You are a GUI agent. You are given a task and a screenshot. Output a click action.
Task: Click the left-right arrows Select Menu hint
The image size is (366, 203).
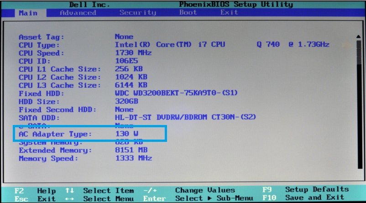99,199
